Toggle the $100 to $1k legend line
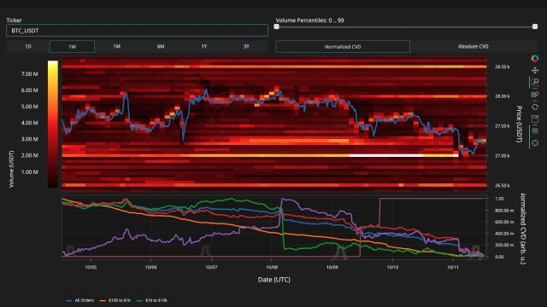This screenshot has height=307, width=547. point(115,300)
